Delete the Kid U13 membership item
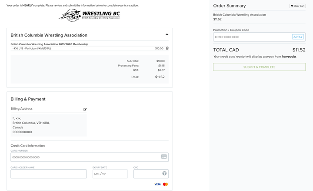313x191 pixels. point(167,48)
